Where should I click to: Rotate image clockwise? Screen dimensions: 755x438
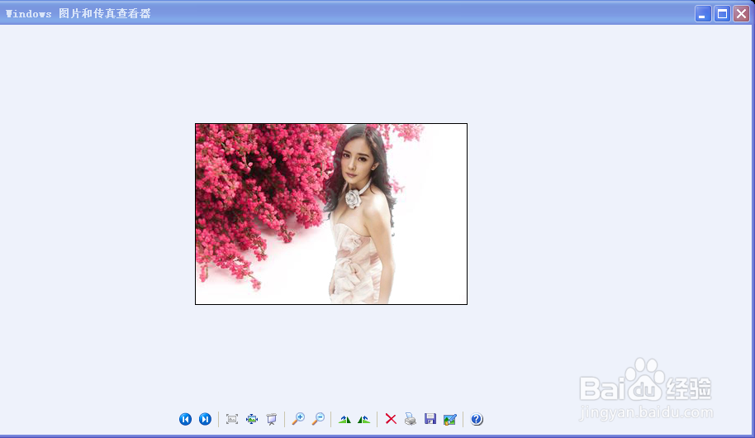[344, 419]
